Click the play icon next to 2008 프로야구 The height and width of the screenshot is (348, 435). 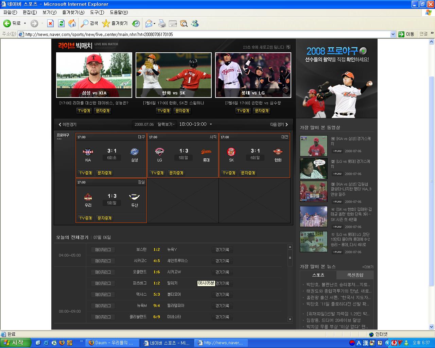363,51
